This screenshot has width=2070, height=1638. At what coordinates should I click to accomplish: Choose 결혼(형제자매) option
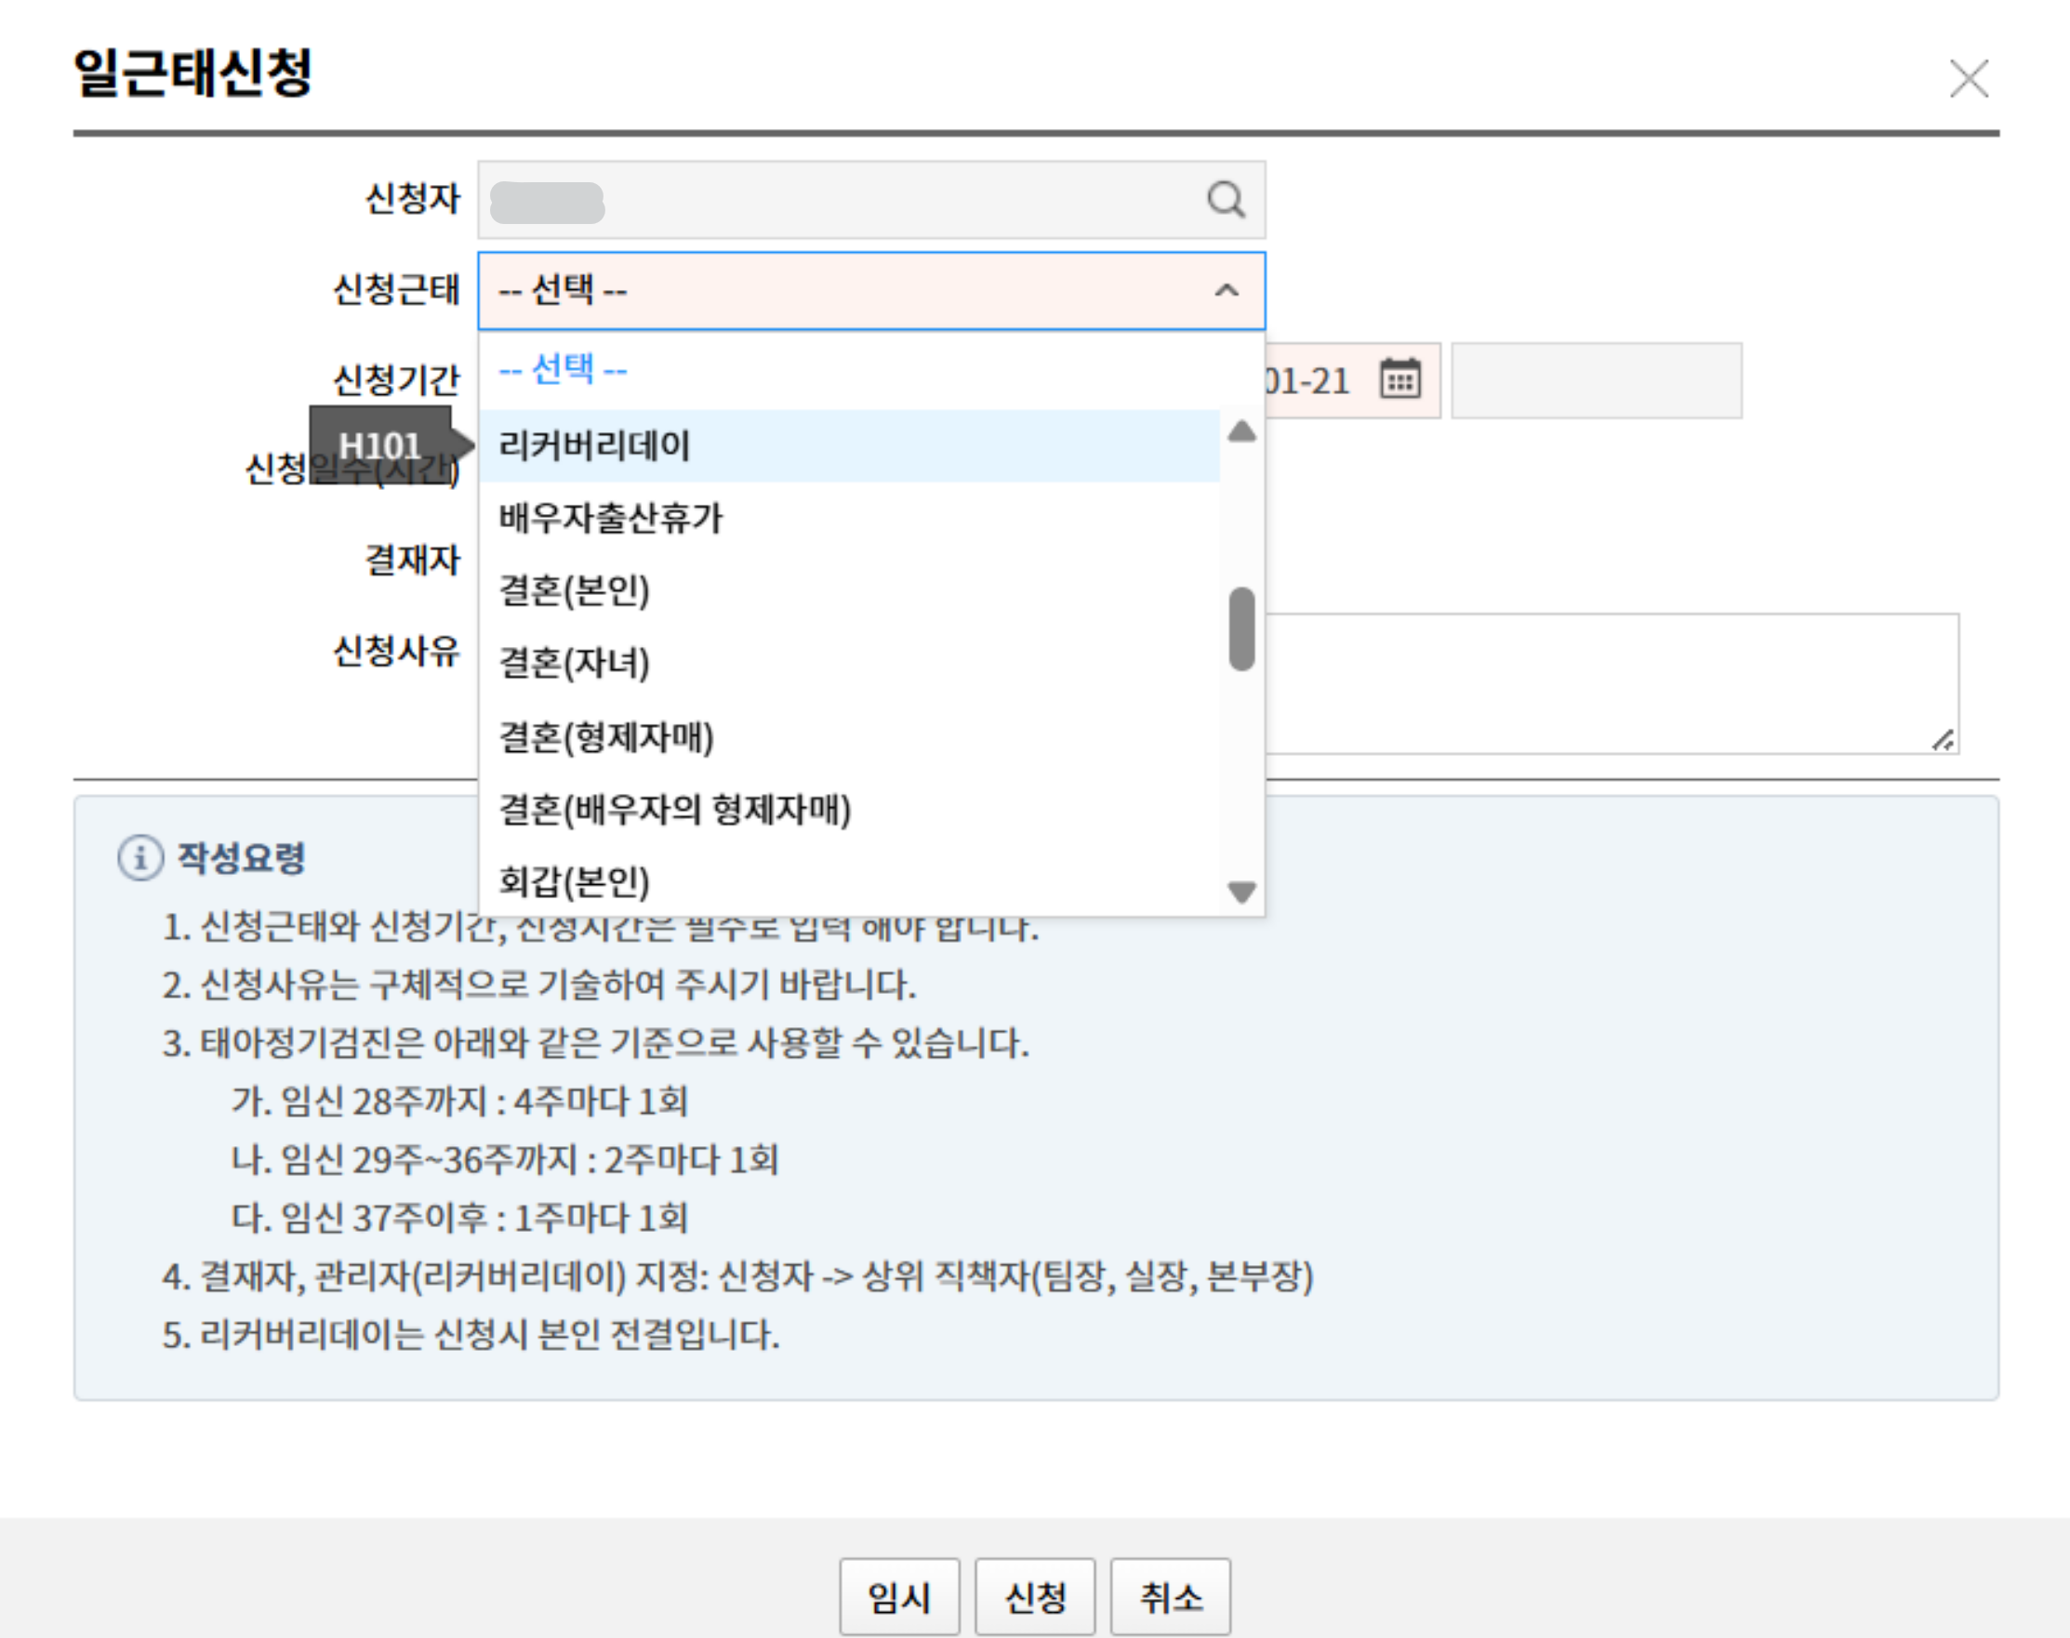pos(606,736)
